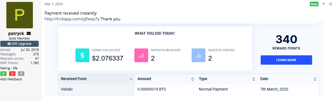Click the green New badge
Viewport: 332px width, 101px height.
pyautogui.click(x=314, y=4)
